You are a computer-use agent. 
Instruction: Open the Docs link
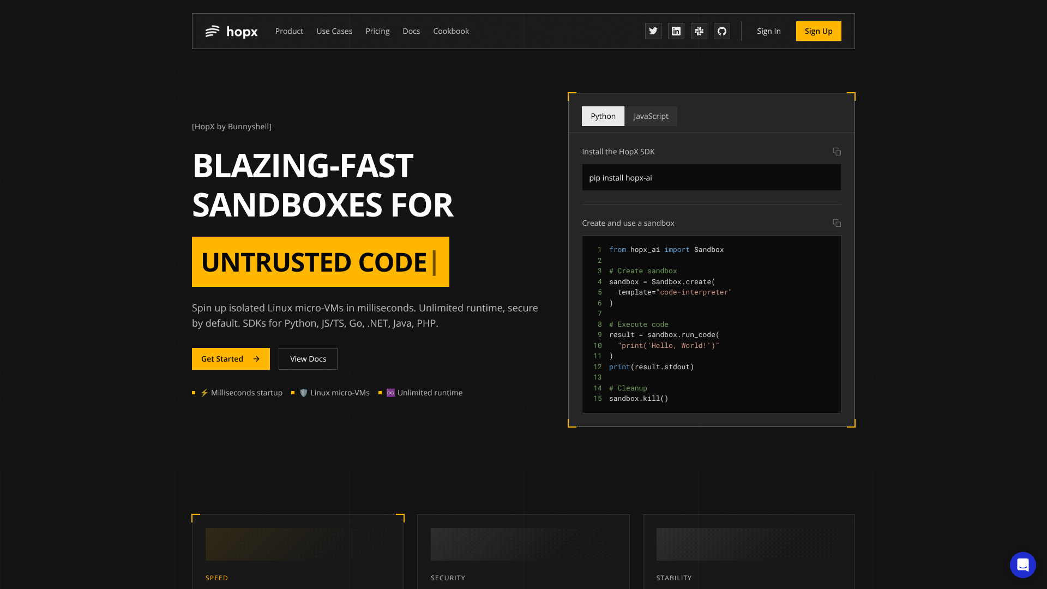click(x=411, y=31)
